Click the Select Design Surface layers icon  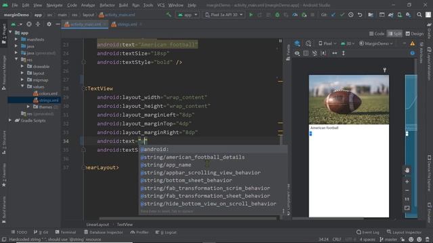[297, 43]
